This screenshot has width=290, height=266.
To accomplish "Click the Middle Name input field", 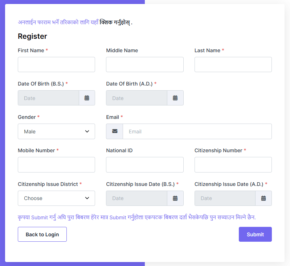I will [x=145, y=65].
